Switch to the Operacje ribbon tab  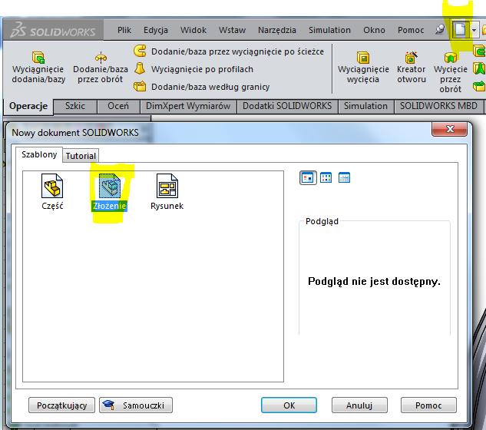coord(28,106)
